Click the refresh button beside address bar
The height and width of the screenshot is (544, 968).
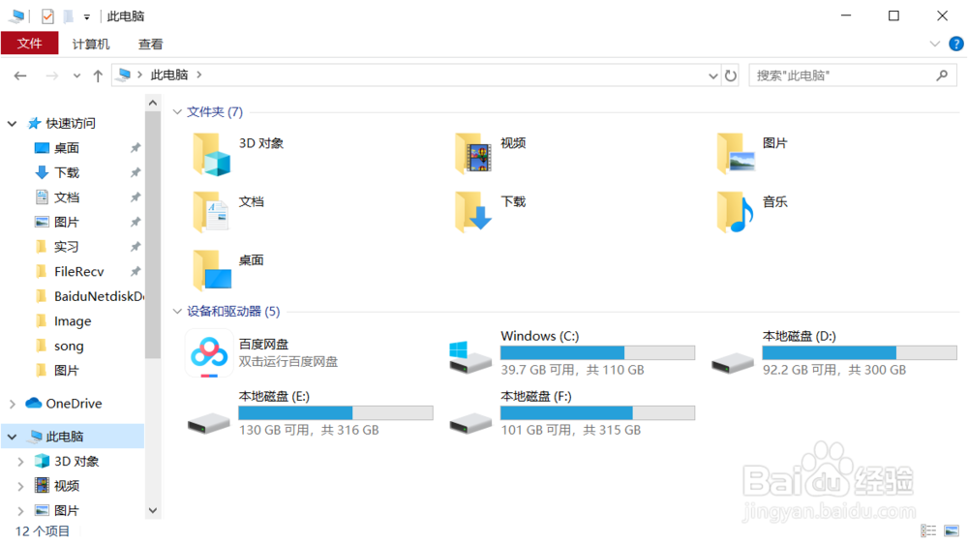pyautogui.click(x=731, y=76)
